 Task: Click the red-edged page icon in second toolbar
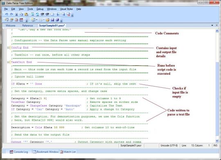point(16,20)
